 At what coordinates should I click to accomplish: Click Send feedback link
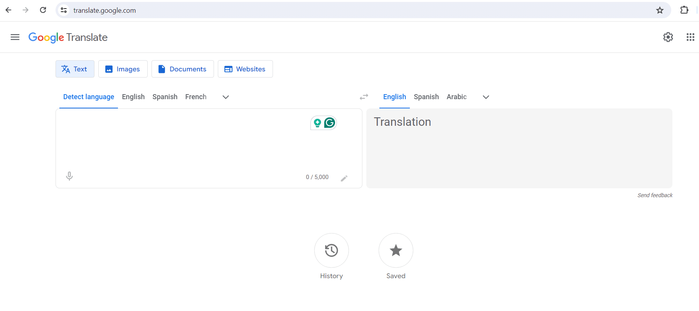click(655, 195)
